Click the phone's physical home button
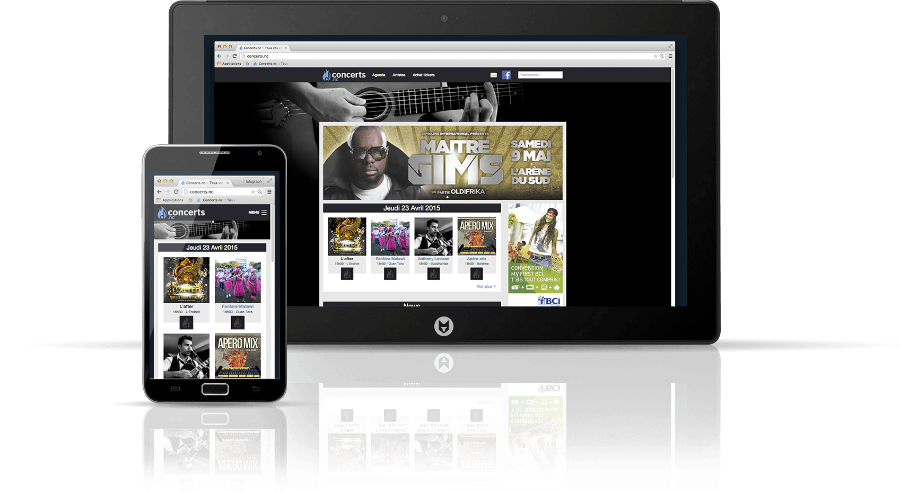 click(x=215, y=389)
